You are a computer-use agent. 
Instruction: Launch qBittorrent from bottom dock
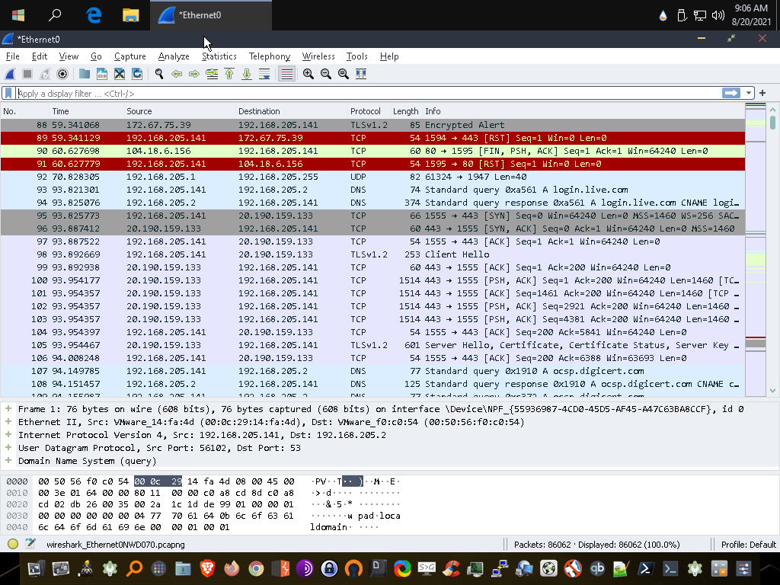[x=597, y=568]
